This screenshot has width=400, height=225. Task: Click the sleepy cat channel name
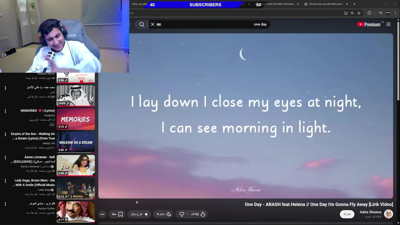coord(49,143)
